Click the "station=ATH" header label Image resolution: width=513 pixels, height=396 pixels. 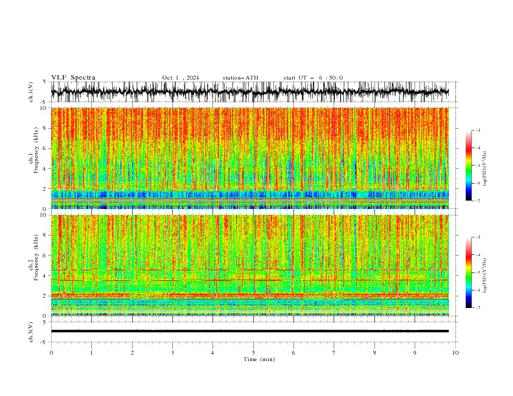point(240,78)
